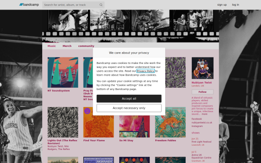Image resolution: width=261 pixels, height=163 pixels.
Task: Switch to the Music tab
Action: tap(52, 46)
